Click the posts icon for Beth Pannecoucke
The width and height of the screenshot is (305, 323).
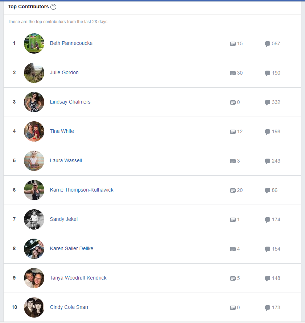[x=233, y=44]
